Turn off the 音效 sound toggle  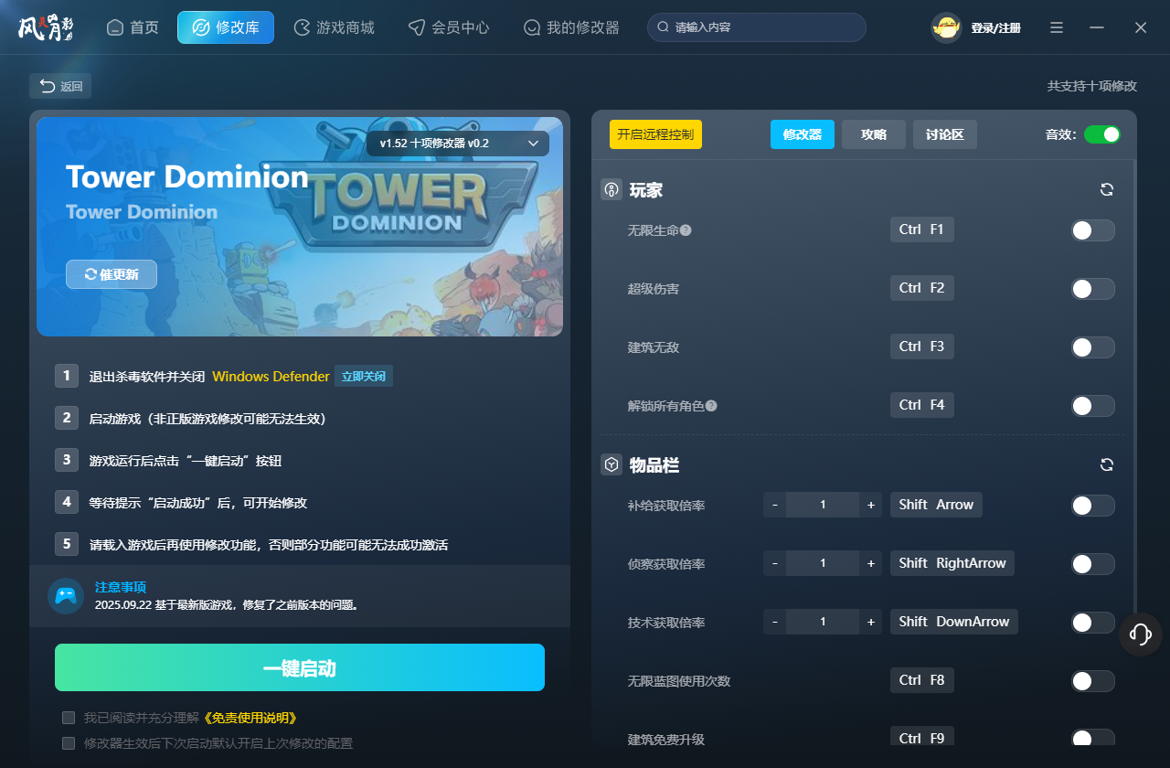[x=1102, y=134]
